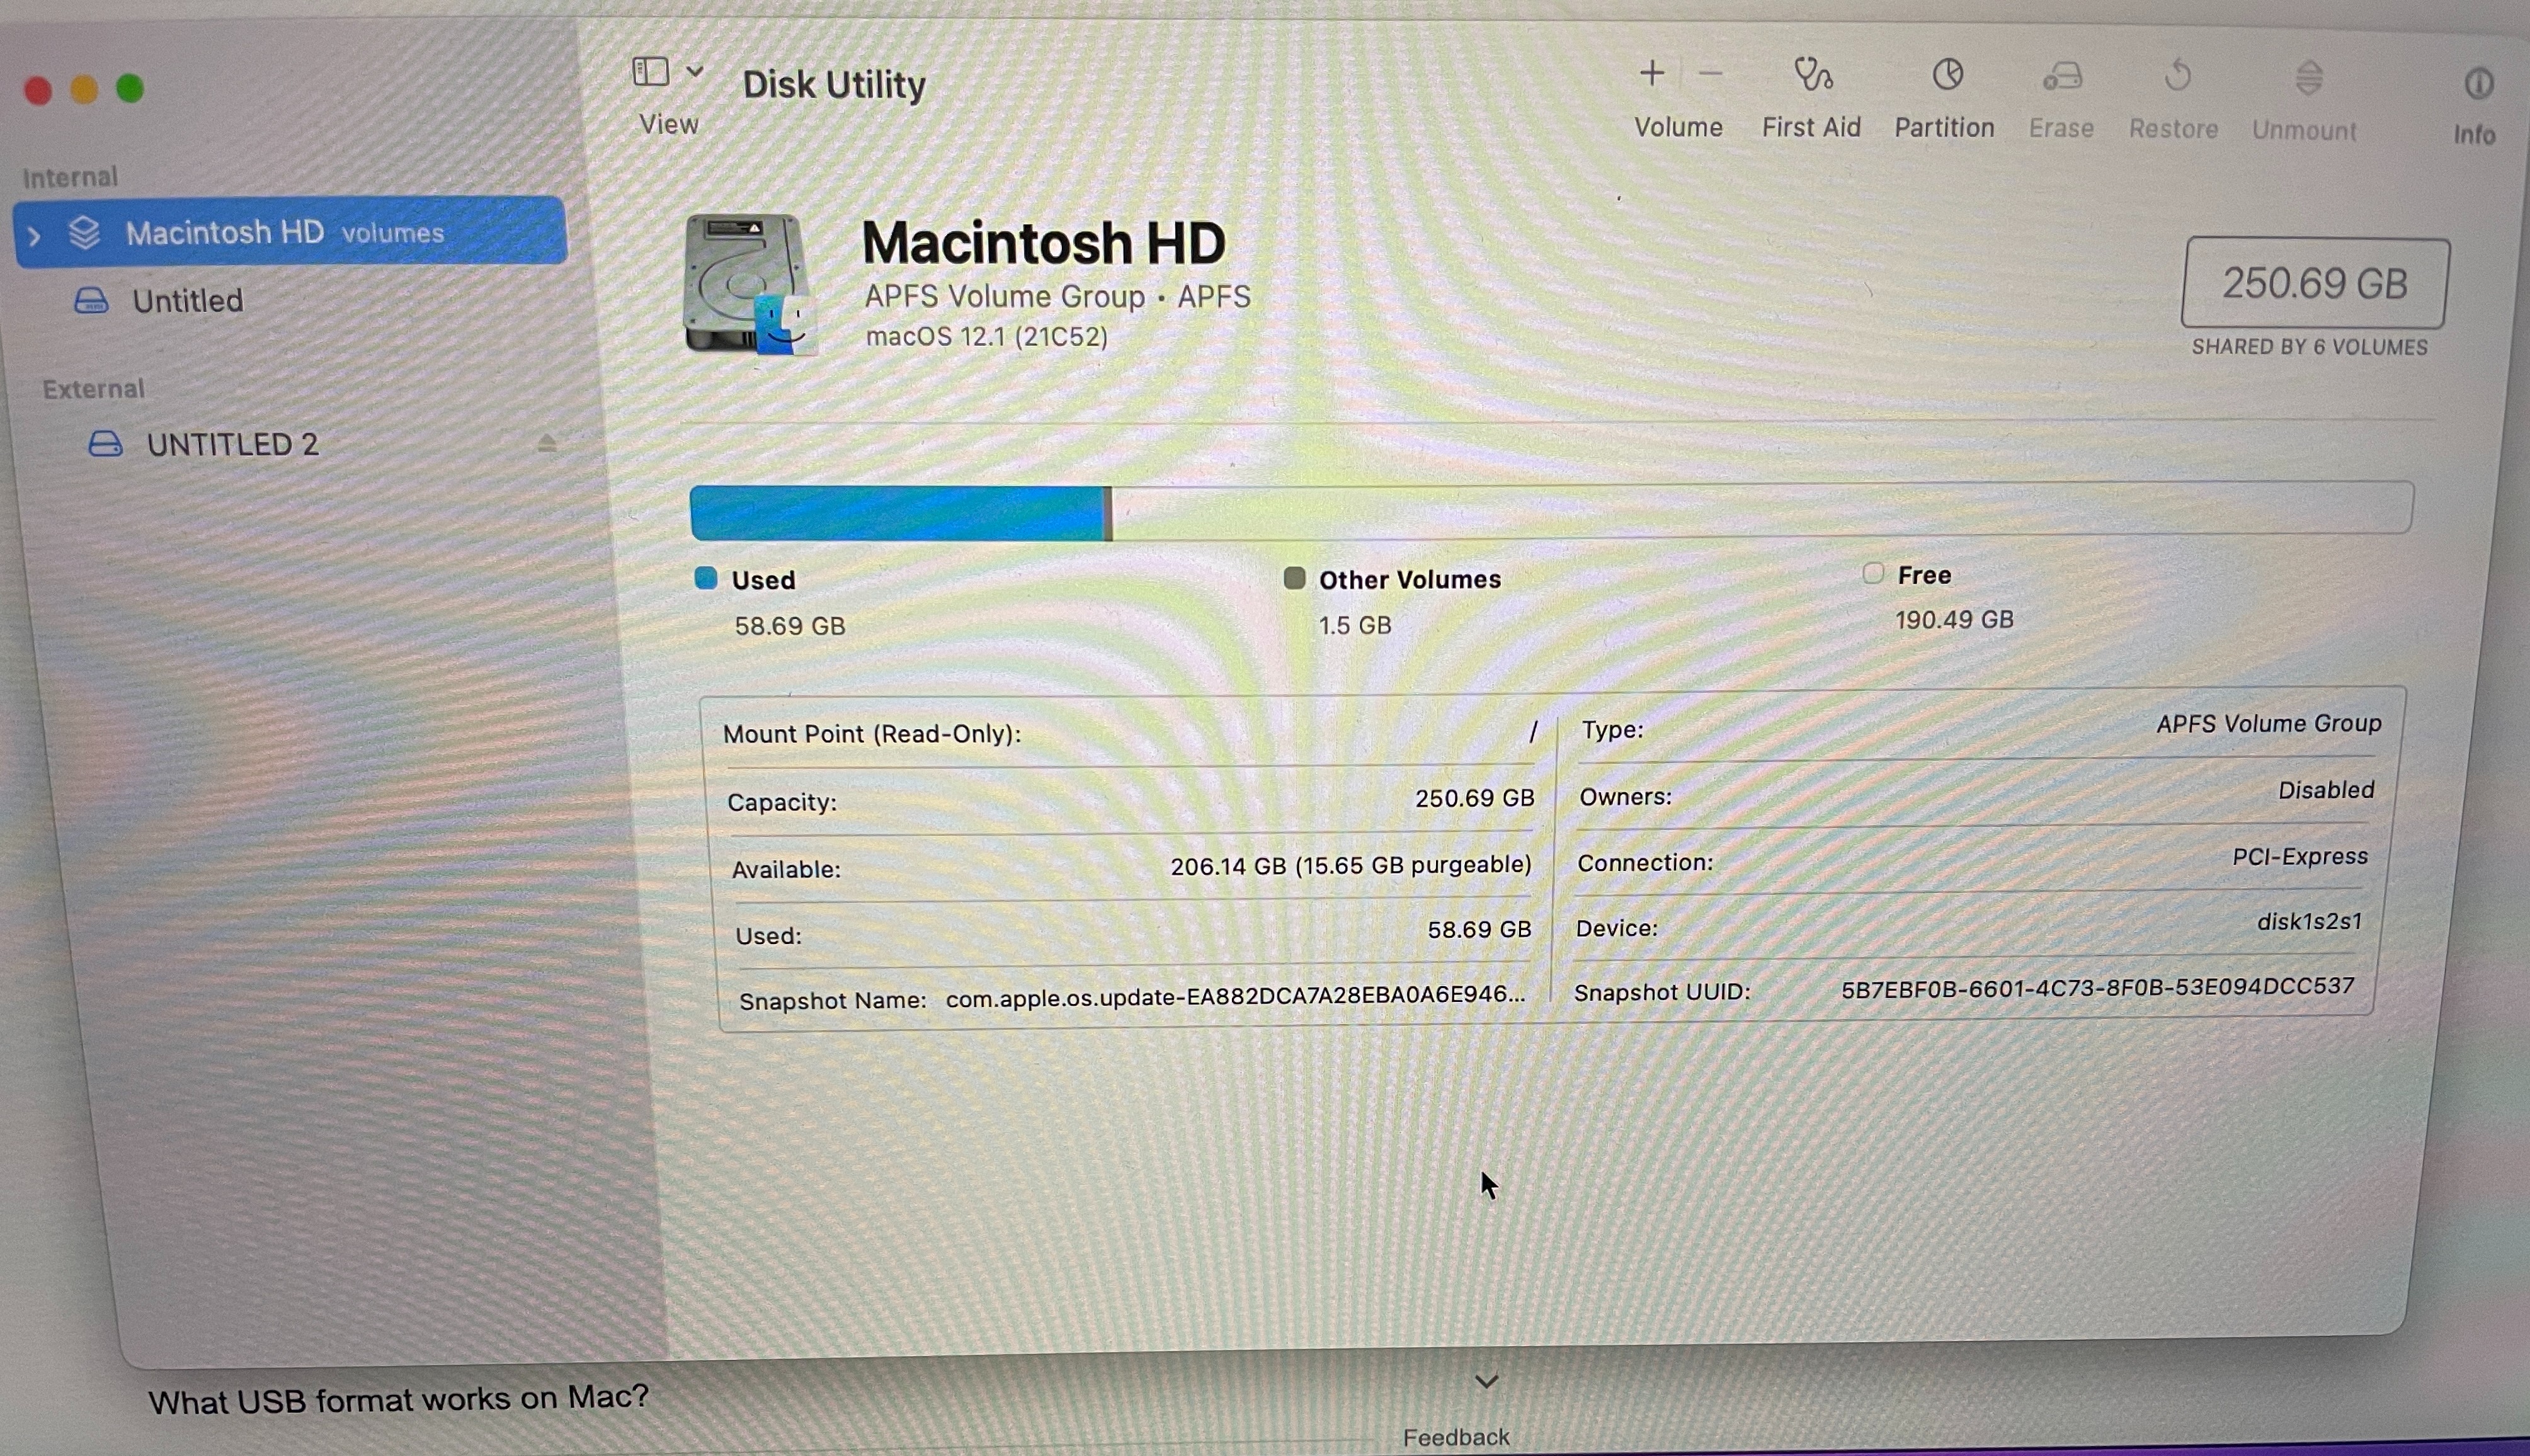2530x1456 pixels.
Task: Toggle sidebar with View icon
Action: (651, 72)
